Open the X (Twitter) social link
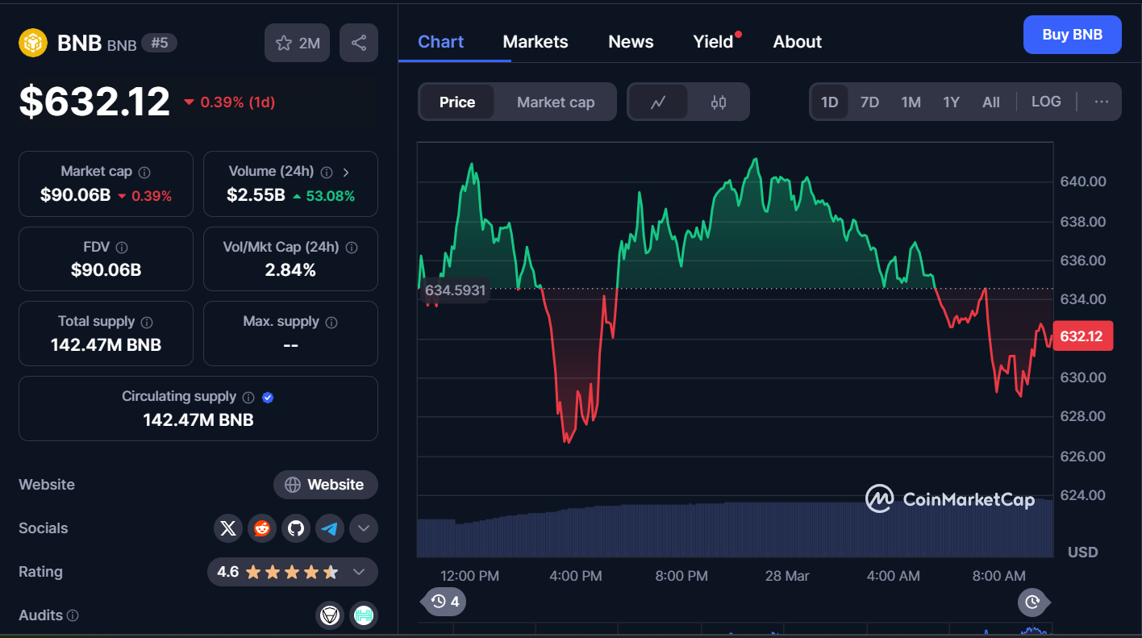This screenshot has width=1142, height=638. pos(228,528)
